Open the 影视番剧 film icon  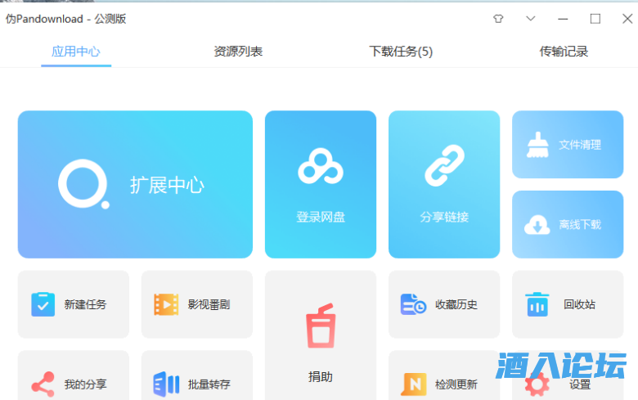coord(166,304)
